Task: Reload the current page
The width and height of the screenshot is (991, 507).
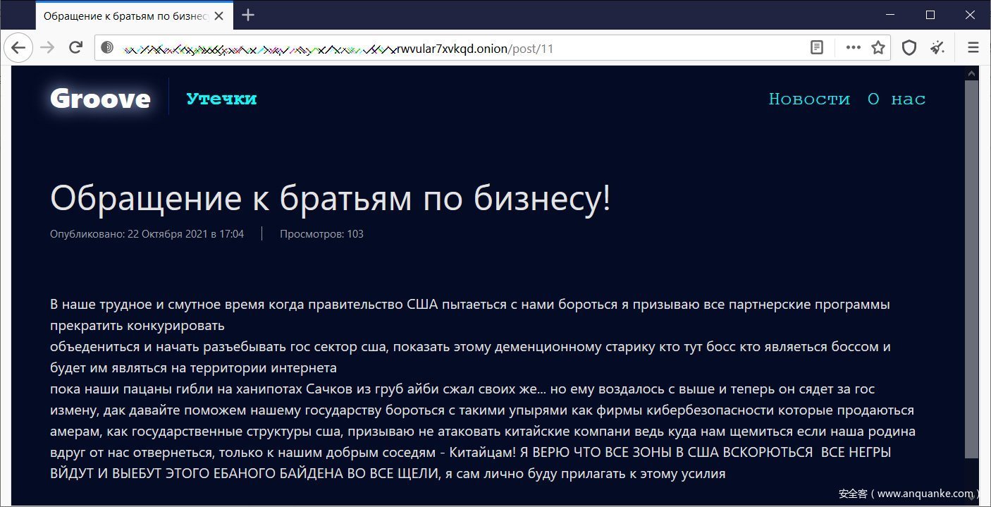Action: pos(75,48)
